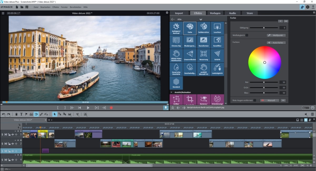Select the title T tool
This screenshot has width=316, height=171.
(x=21, y=114)
